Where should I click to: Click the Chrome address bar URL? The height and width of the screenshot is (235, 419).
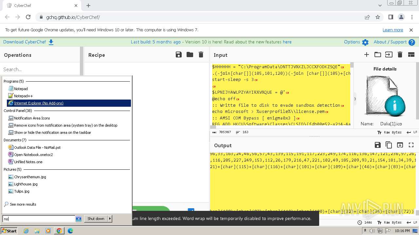[73, 17]
